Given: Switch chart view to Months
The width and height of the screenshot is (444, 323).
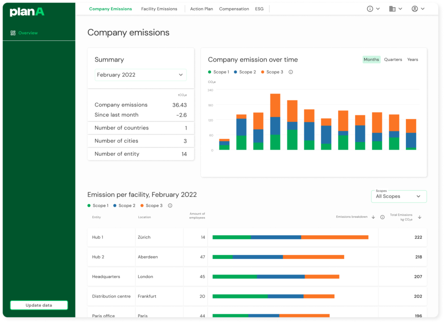Looking at the screenshot, I should coord(371,59).
